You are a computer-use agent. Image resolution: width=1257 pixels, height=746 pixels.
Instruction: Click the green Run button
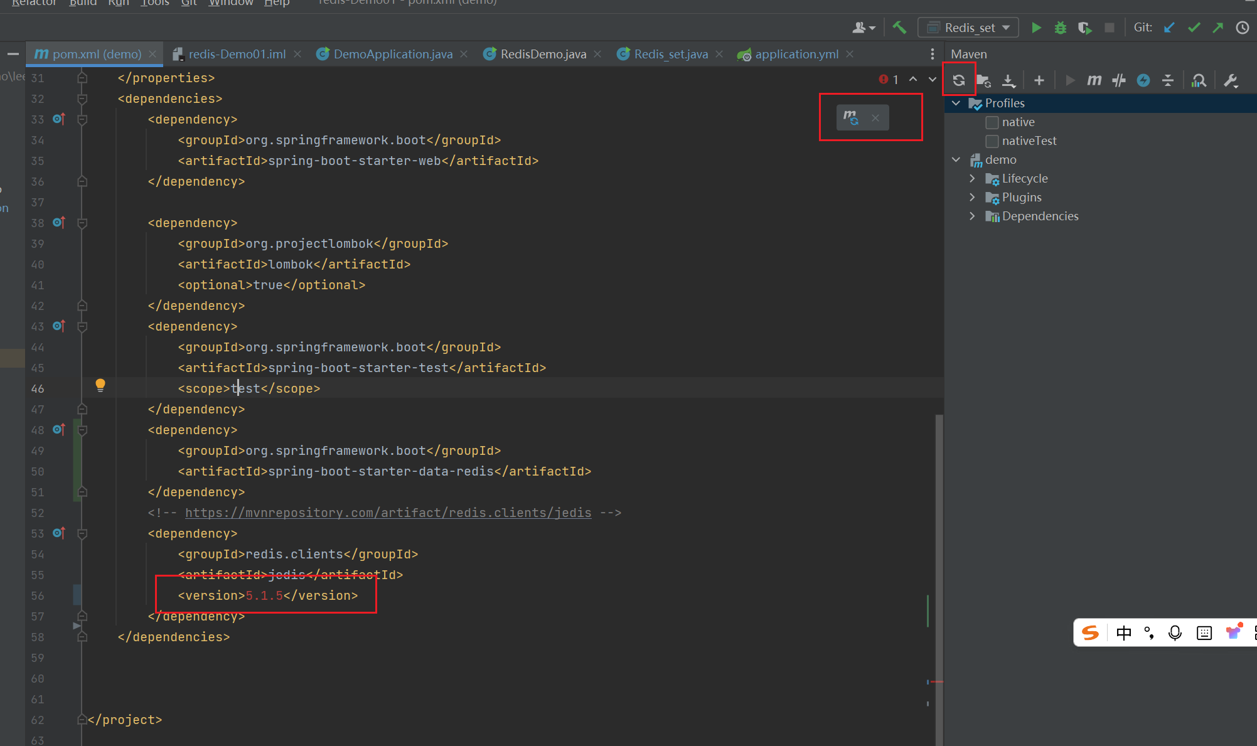(x=1036, y=28)
